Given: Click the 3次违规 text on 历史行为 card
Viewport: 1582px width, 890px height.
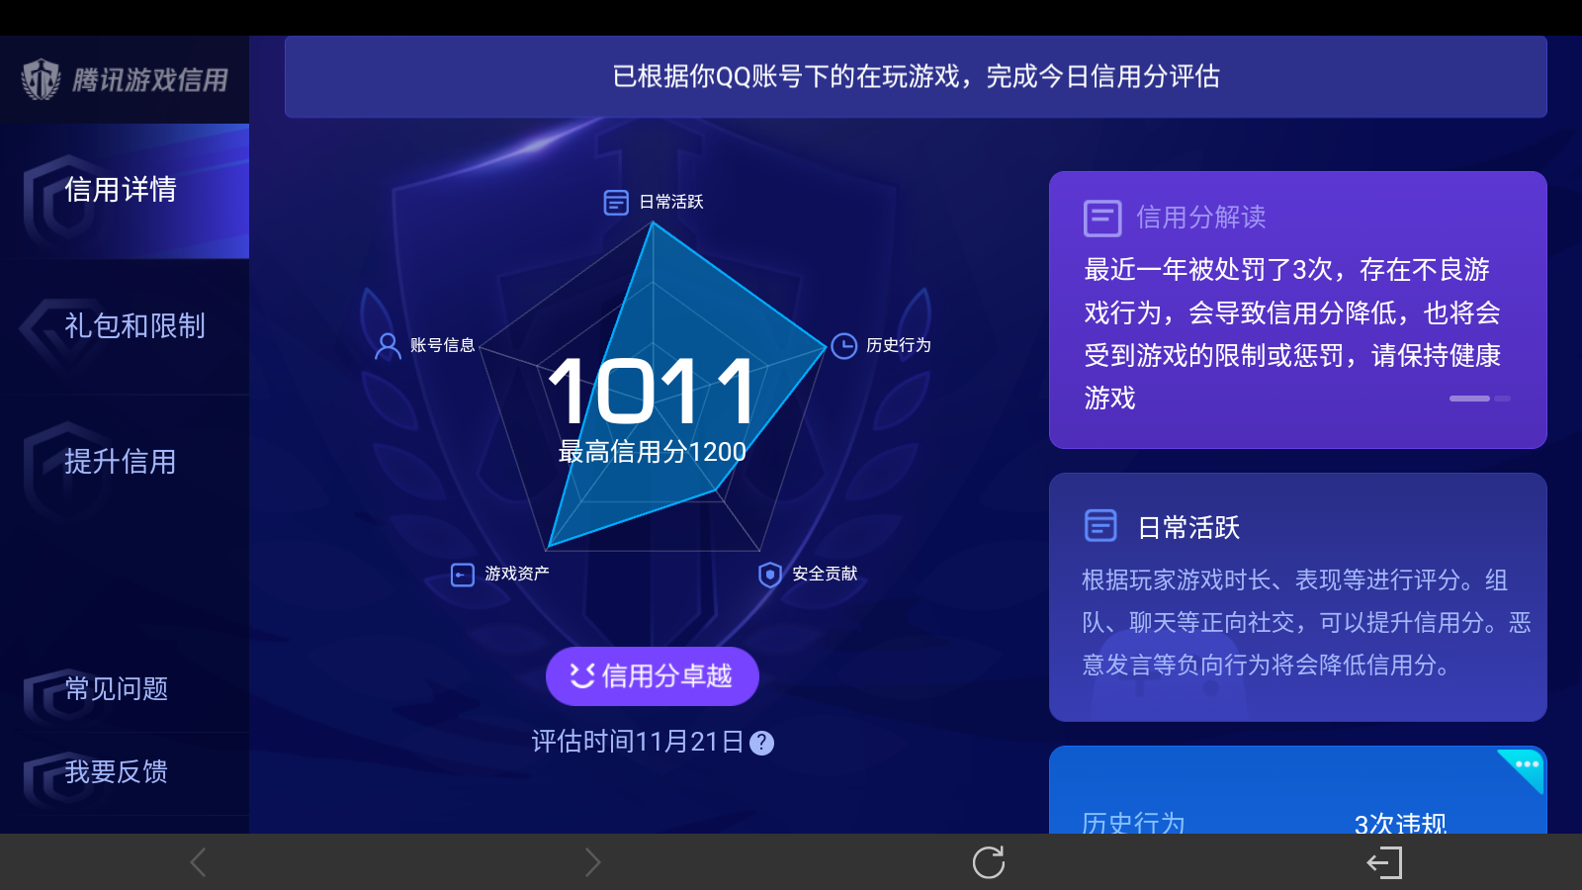Looking at the screenshot, I should (1400, 823).
